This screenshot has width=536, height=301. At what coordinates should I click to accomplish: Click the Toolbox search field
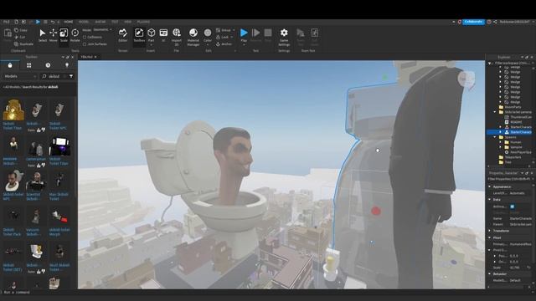pyautogui.click(x=54, y=76)
